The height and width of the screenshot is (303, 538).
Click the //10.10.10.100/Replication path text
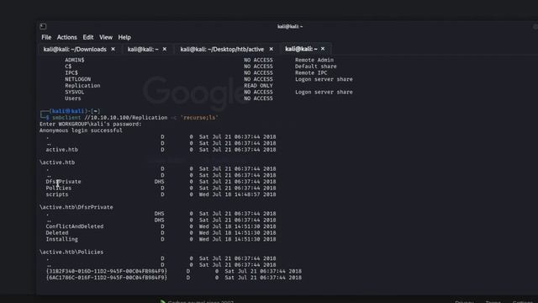pos(126,118)
